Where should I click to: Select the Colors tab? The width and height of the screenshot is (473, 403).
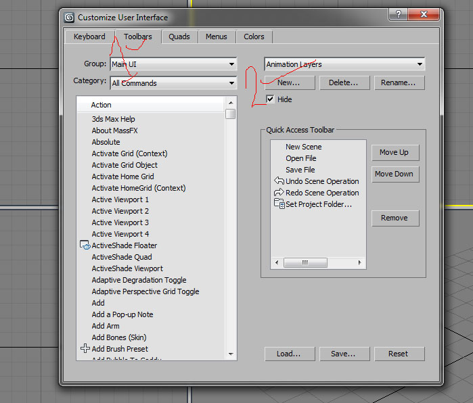(254, 37)
